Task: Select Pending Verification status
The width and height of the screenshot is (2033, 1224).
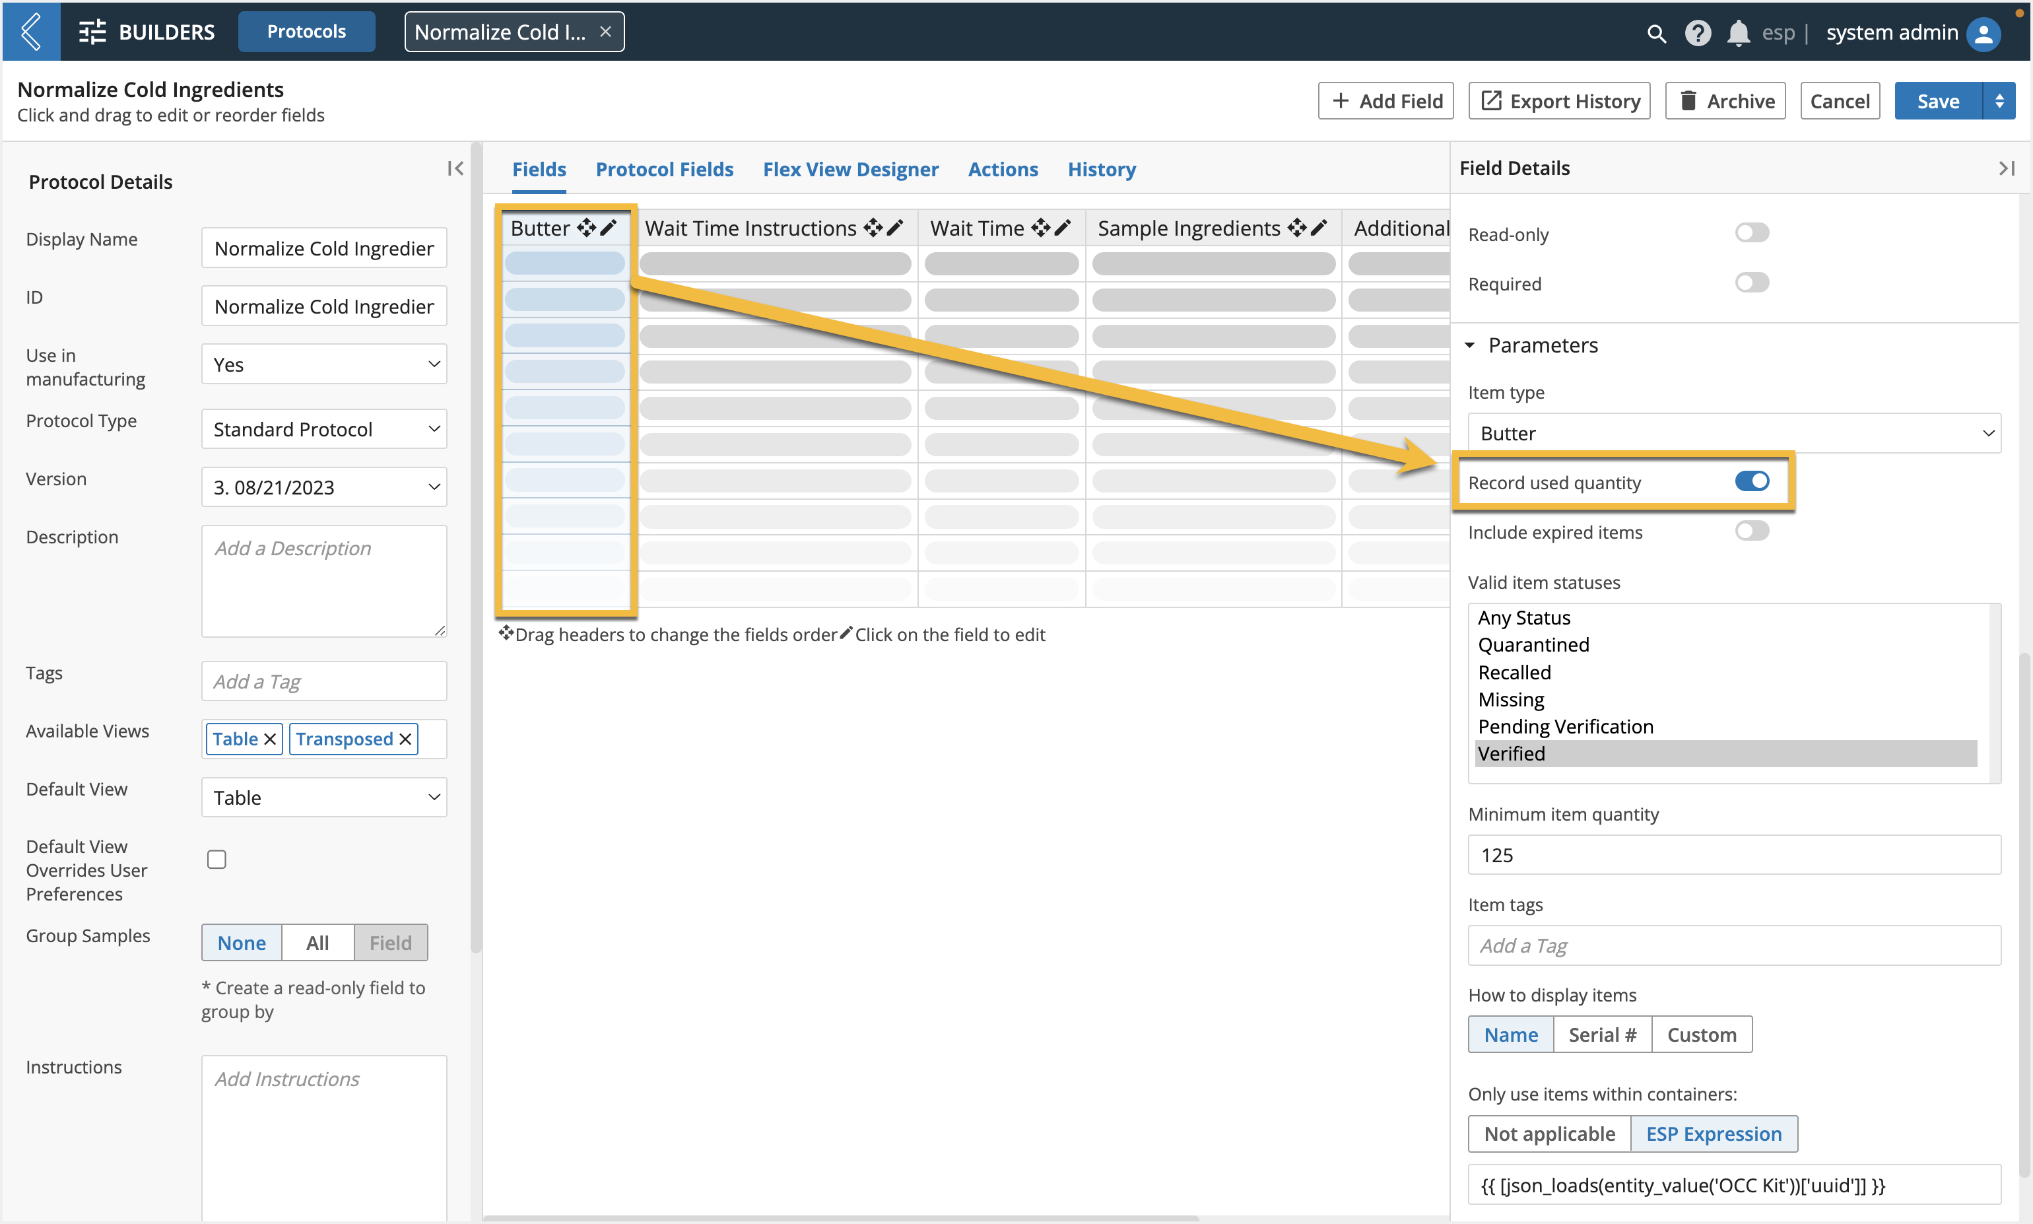Action: point(1725,727)
